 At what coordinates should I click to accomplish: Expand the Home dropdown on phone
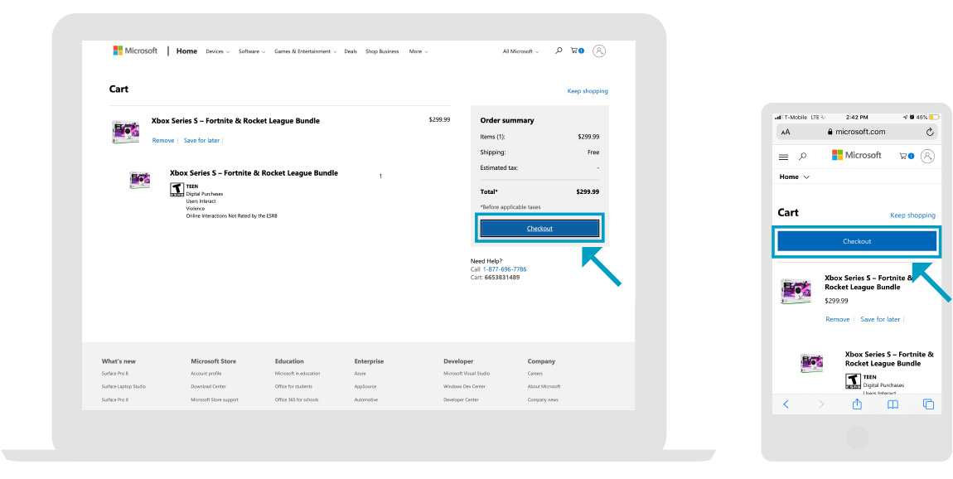(795, 177)
